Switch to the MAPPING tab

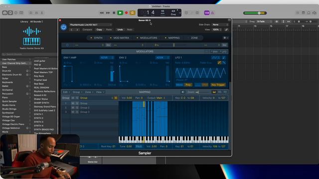[x=172, y=38]
